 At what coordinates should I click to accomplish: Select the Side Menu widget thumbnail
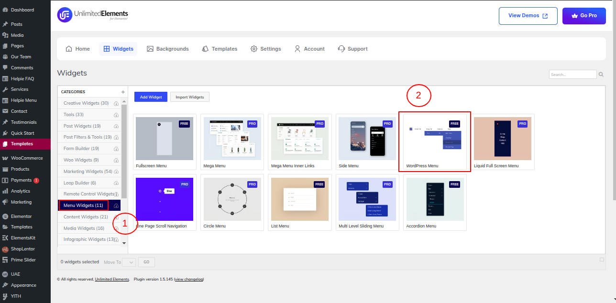point(367,139)
